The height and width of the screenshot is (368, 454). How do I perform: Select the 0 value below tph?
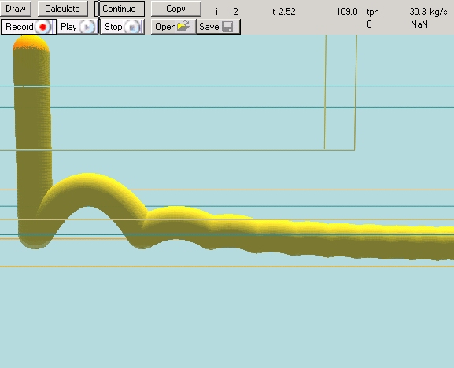[x=369, y=24]
